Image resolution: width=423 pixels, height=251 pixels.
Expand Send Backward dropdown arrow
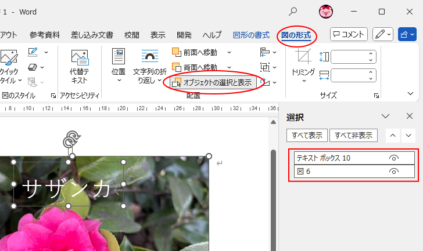(229, 67)
